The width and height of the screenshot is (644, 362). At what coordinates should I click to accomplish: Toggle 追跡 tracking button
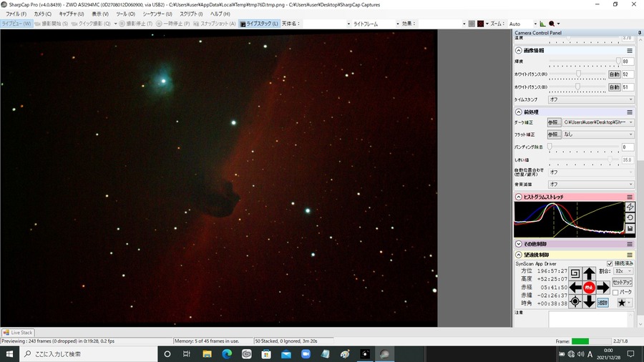pyautogui.click(x=602, y=303)
